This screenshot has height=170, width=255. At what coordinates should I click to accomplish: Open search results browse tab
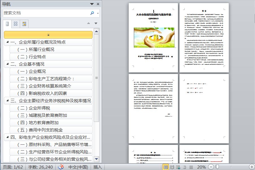click(24, 24)
